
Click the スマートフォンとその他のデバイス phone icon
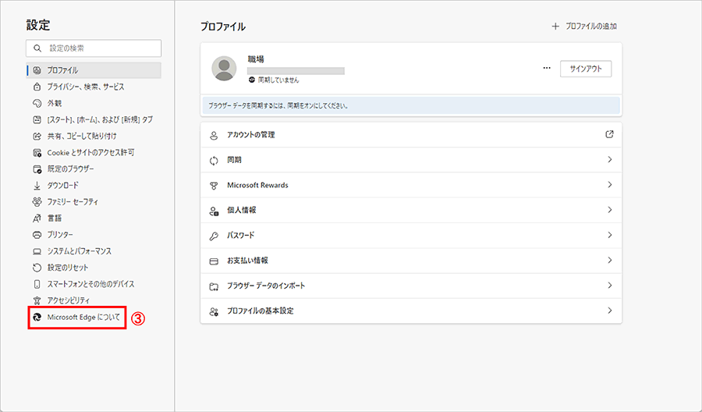37,284
